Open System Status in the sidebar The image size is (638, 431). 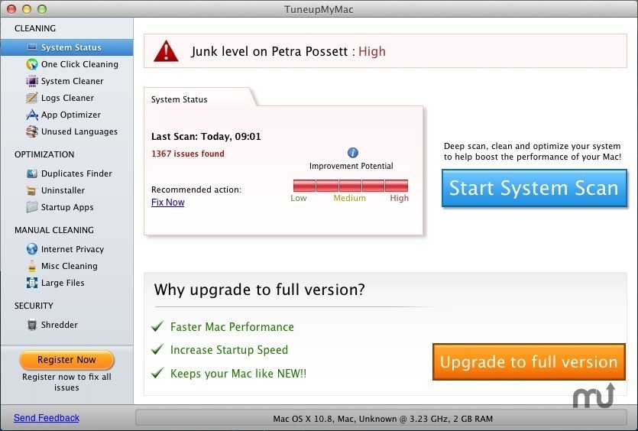click(66, 47)
